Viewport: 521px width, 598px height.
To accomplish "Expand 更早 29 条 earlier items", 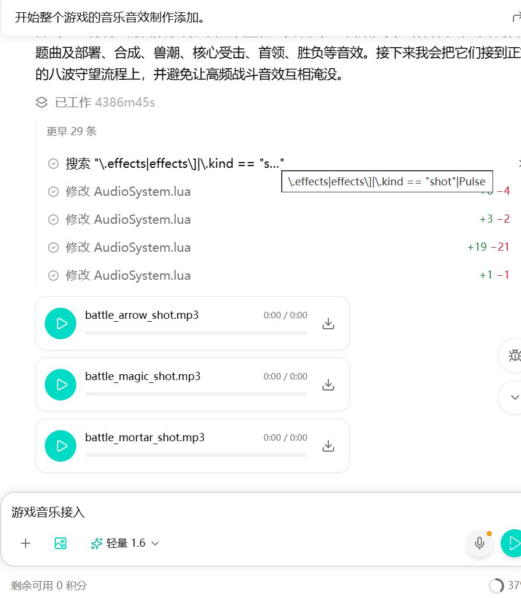I will point(72,131).
